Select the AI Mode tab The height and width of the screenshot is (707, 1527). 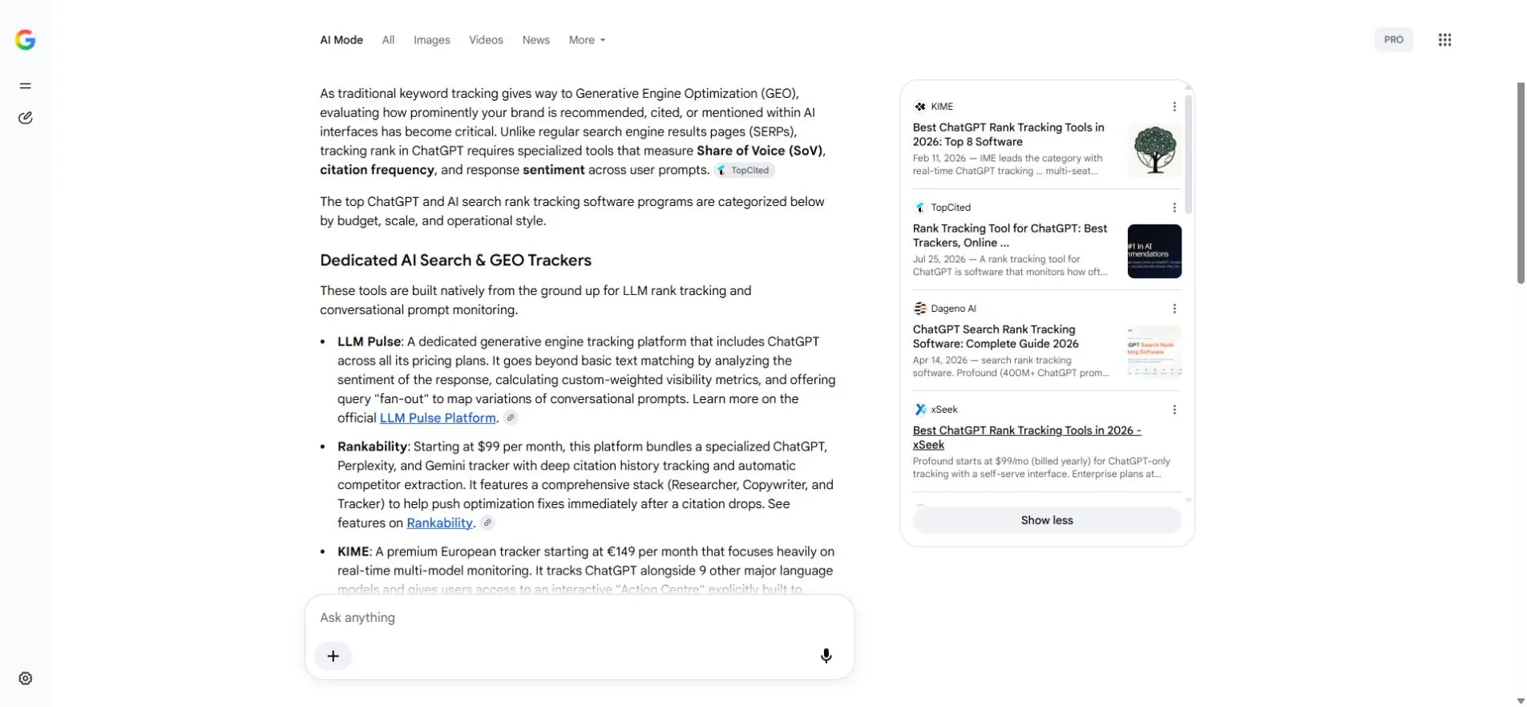coord(341,40)
